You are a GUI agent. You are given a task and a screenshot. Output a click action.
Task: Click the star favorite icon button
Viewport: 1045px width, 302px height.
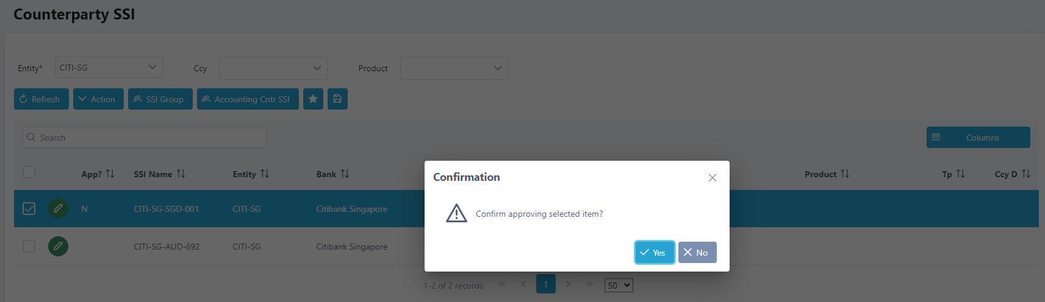[x=313, y=99]
